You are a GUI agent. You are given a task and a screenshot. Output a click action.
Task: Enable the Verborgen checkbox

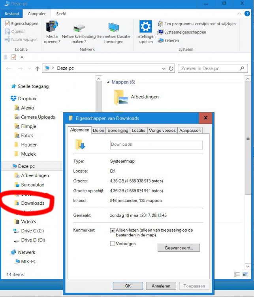pos(113,244)
